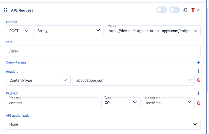Open the POST method dropdown
This screenshot has height=134, width=209.
[19, 31]
